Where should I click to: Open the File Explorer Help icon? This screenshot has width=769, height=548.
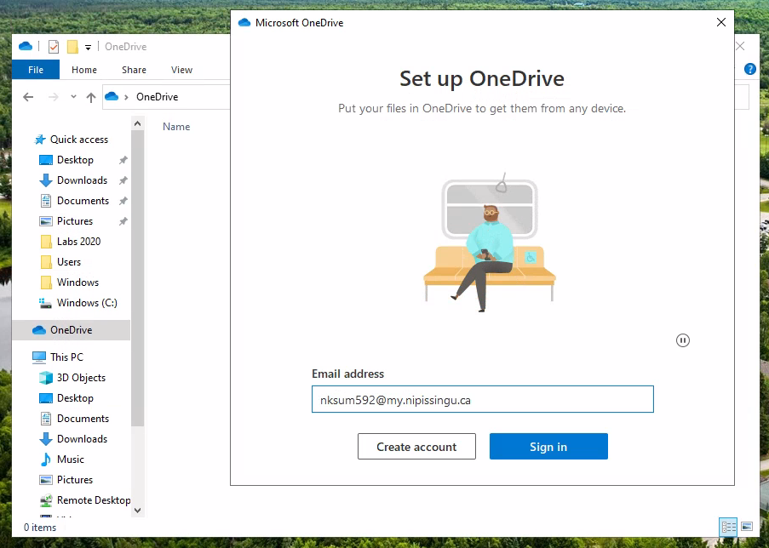coord(750,70)
